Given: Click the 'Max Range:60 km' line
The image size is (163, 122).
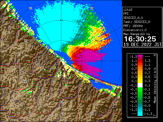Looking at the screenshot, I should click(137, 34).
